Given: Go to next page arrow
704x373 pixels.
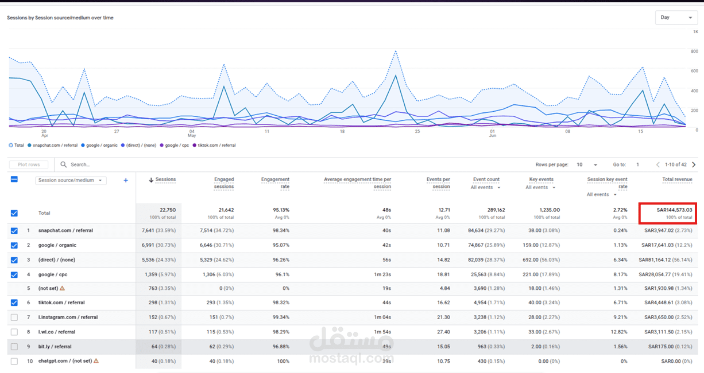Looking at the screenshot, I should click(x=694, y=164).
